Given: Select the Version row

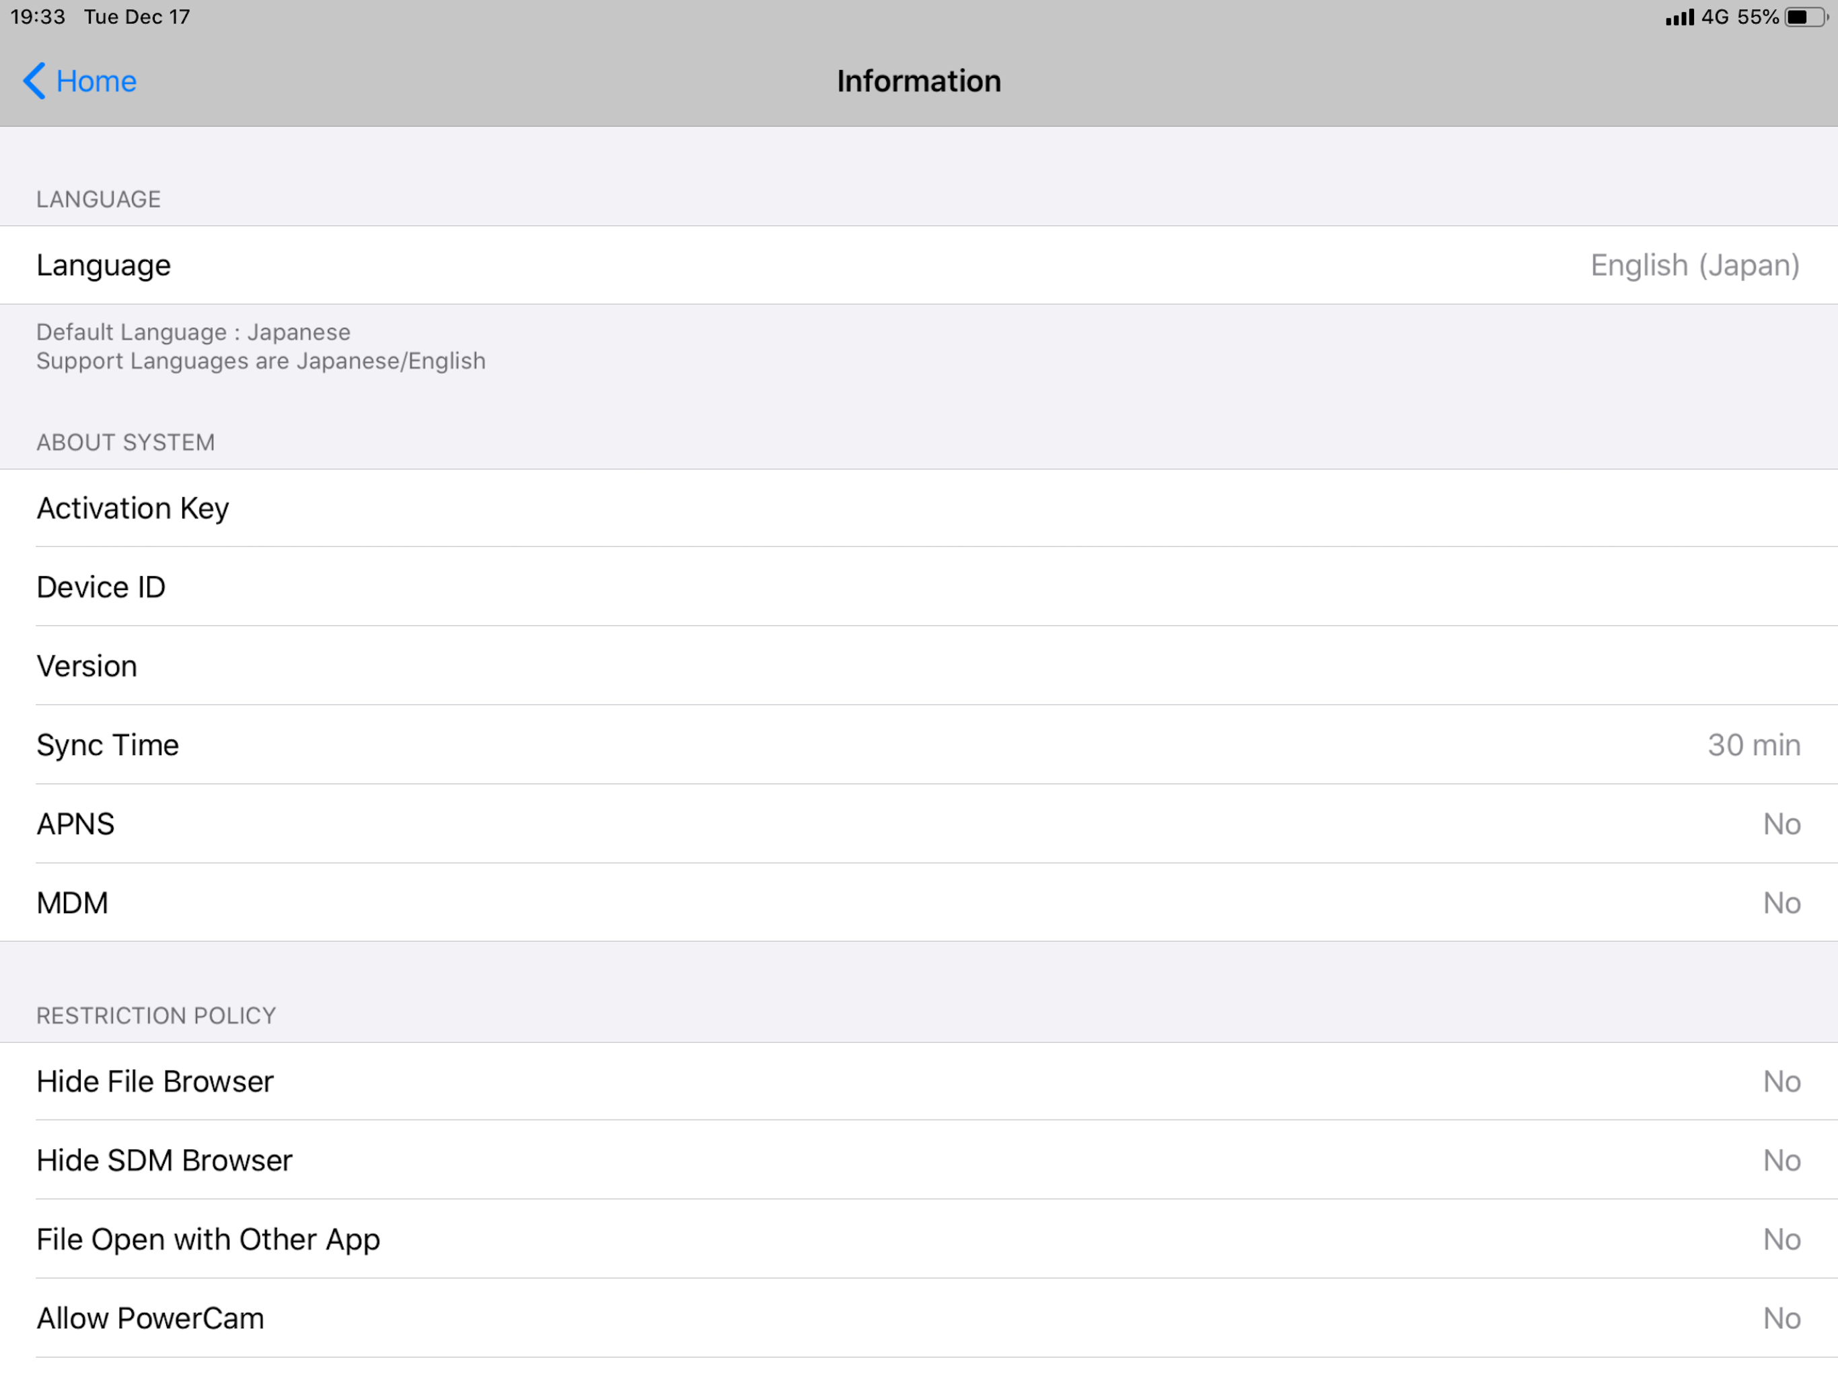Looking at the screenshot, I should pos(919,665).
